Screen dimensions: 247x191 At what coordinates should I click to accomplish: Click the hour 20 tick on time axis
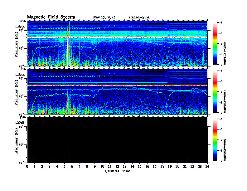177,167
